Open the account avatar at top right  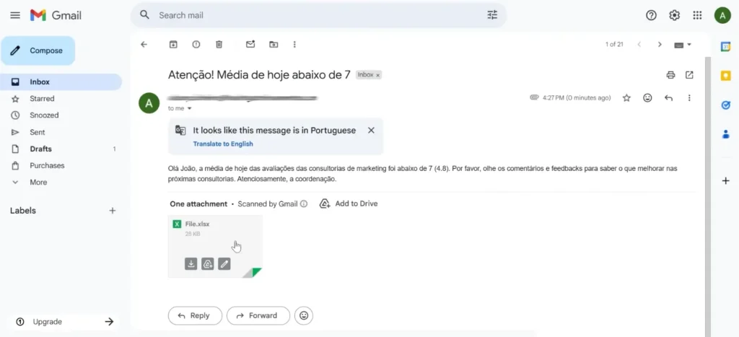(x=722, y=15)
